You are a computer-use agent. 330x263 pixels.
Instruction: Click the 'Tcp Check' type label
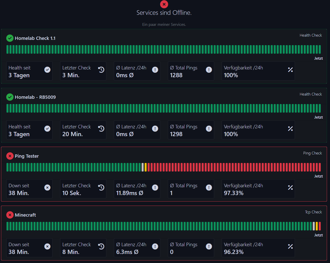pos(313,212)
